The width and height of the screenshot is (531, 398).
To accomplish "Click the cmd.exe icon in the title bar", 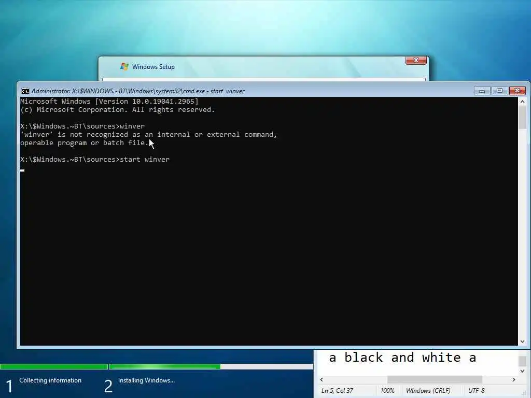I will coord(25,91).
